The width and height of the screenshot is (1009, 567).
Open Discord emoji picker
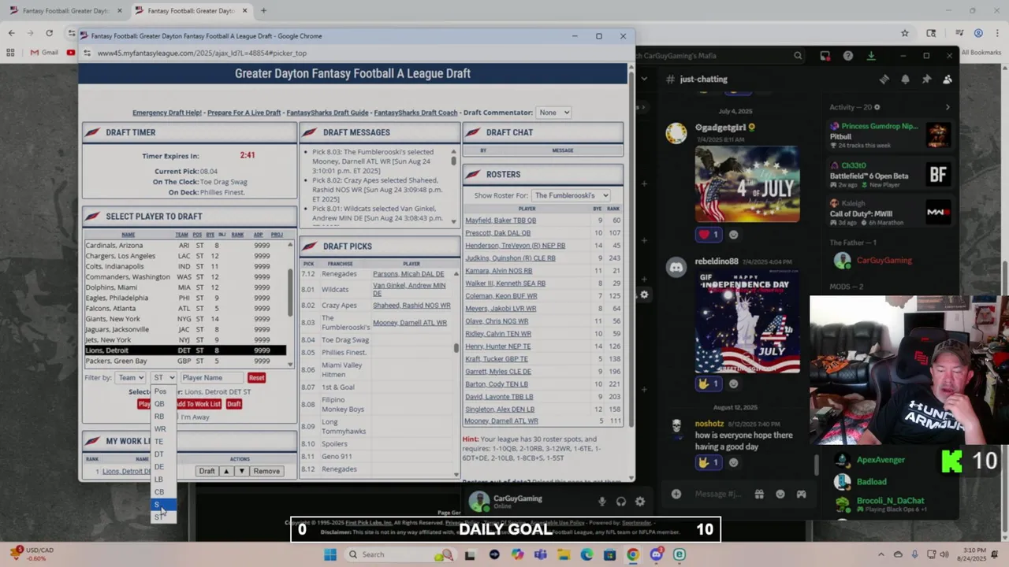click(x=780, y=494)
